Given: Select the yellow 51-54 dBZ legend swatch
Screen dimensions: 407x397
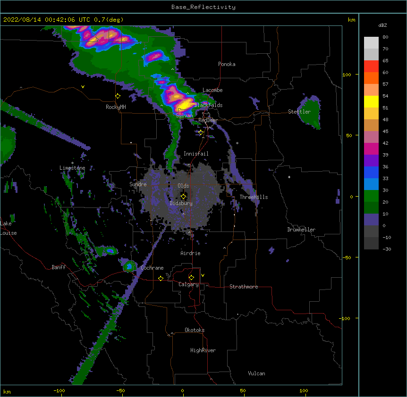Looking at the screenshot, I should pyautogui.click(x=371, y=101).
